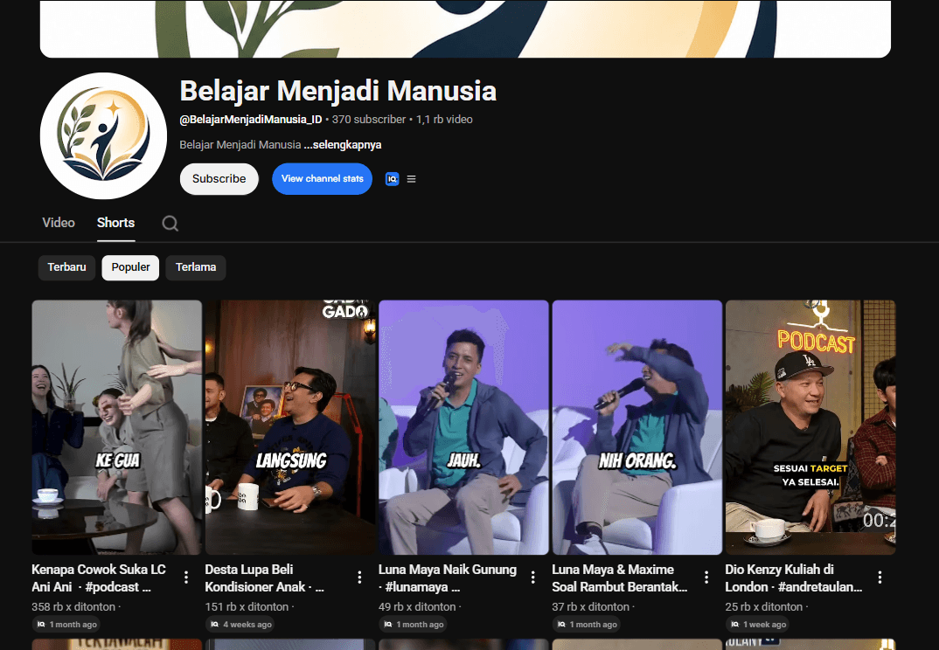
Task: Click the Subscribe button
Action: (x=219, y=179)
